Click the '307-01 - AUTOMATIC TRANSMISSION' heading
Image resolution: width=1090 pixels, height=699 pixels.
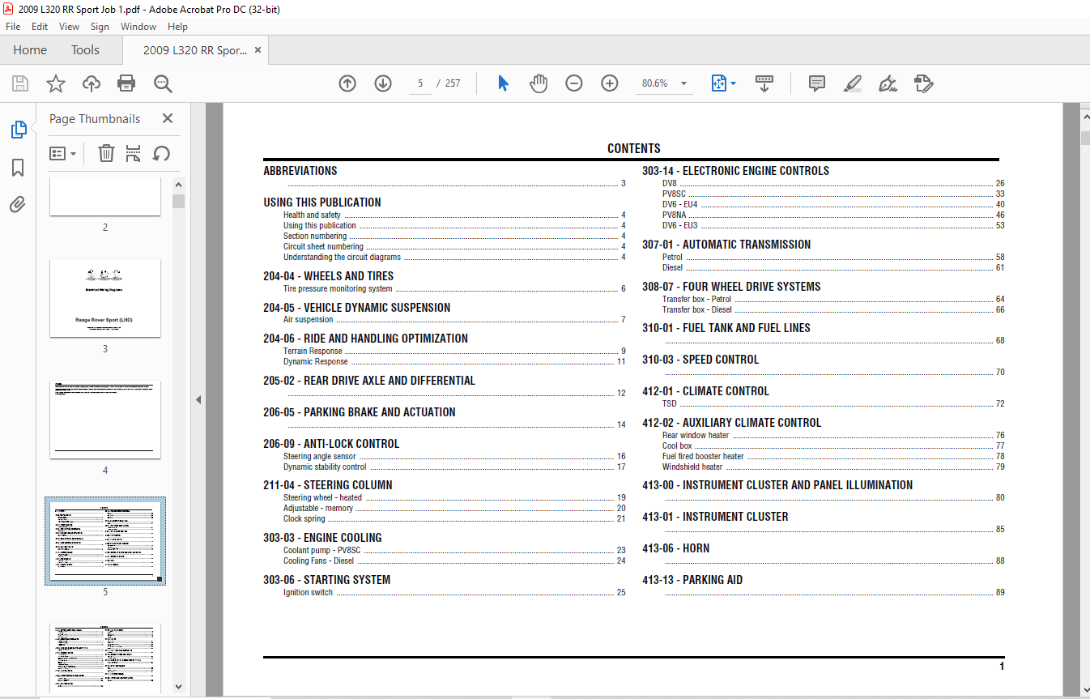726,245
